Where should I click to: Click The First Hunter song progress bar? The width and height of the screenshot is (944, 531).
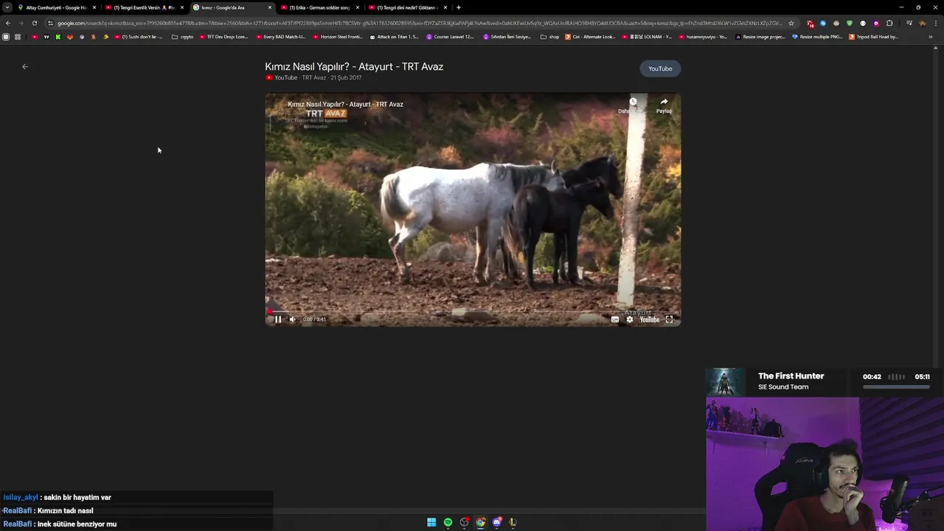pos(896,386)
